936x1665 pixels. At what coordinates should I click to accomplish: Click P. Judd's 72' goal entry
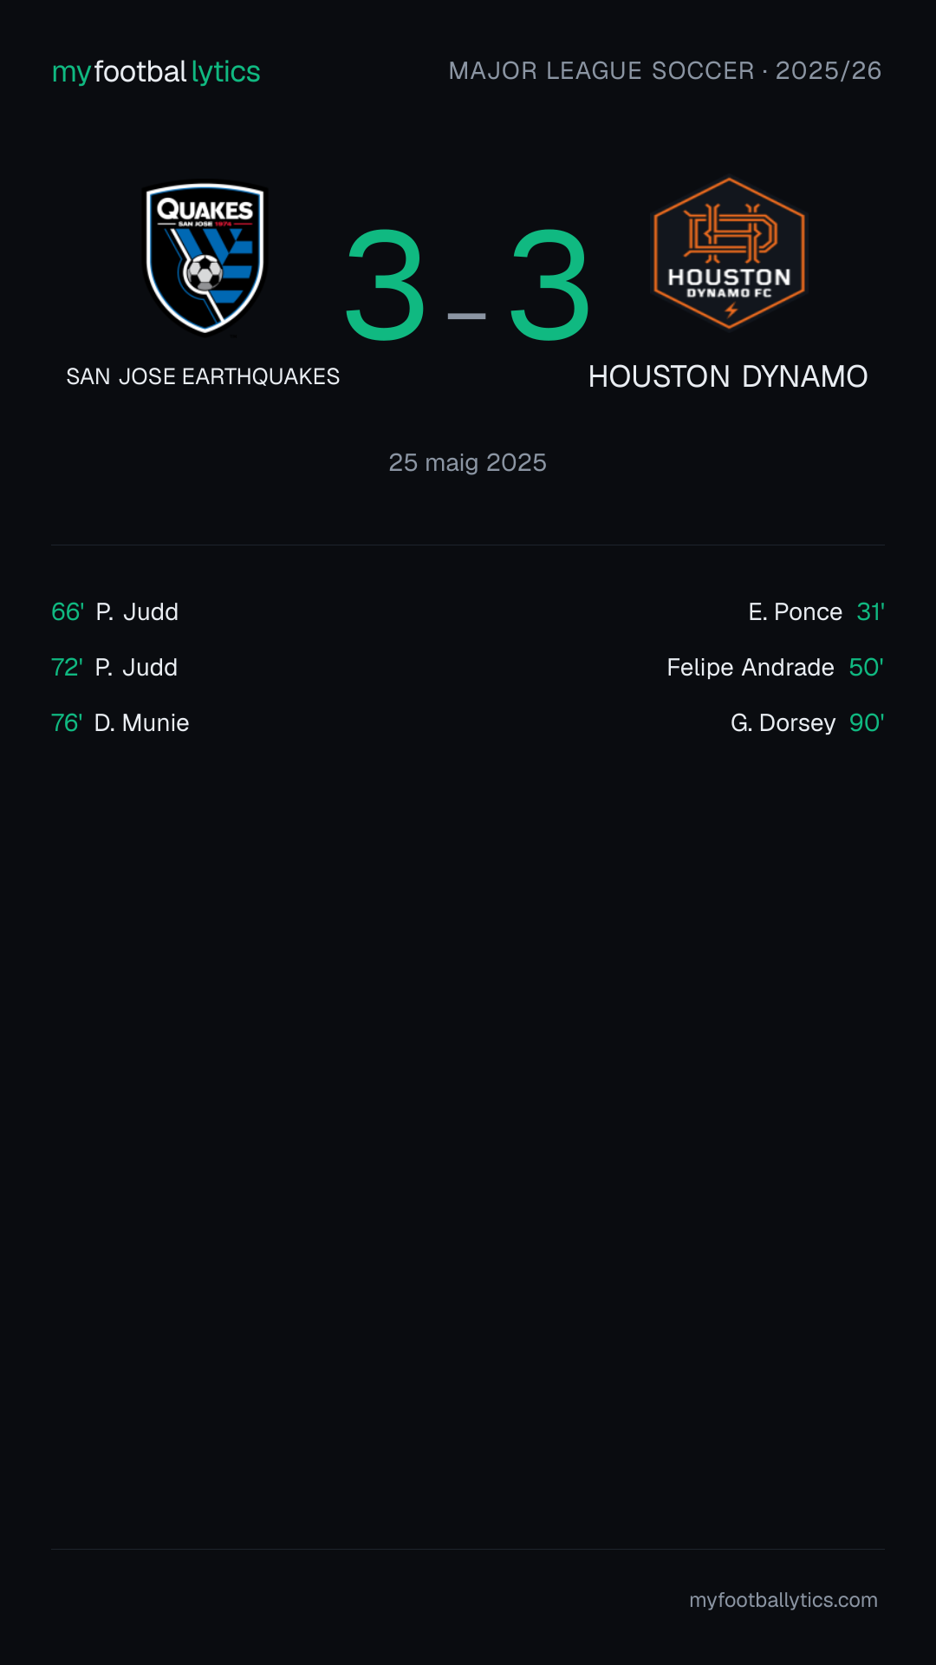114,668
